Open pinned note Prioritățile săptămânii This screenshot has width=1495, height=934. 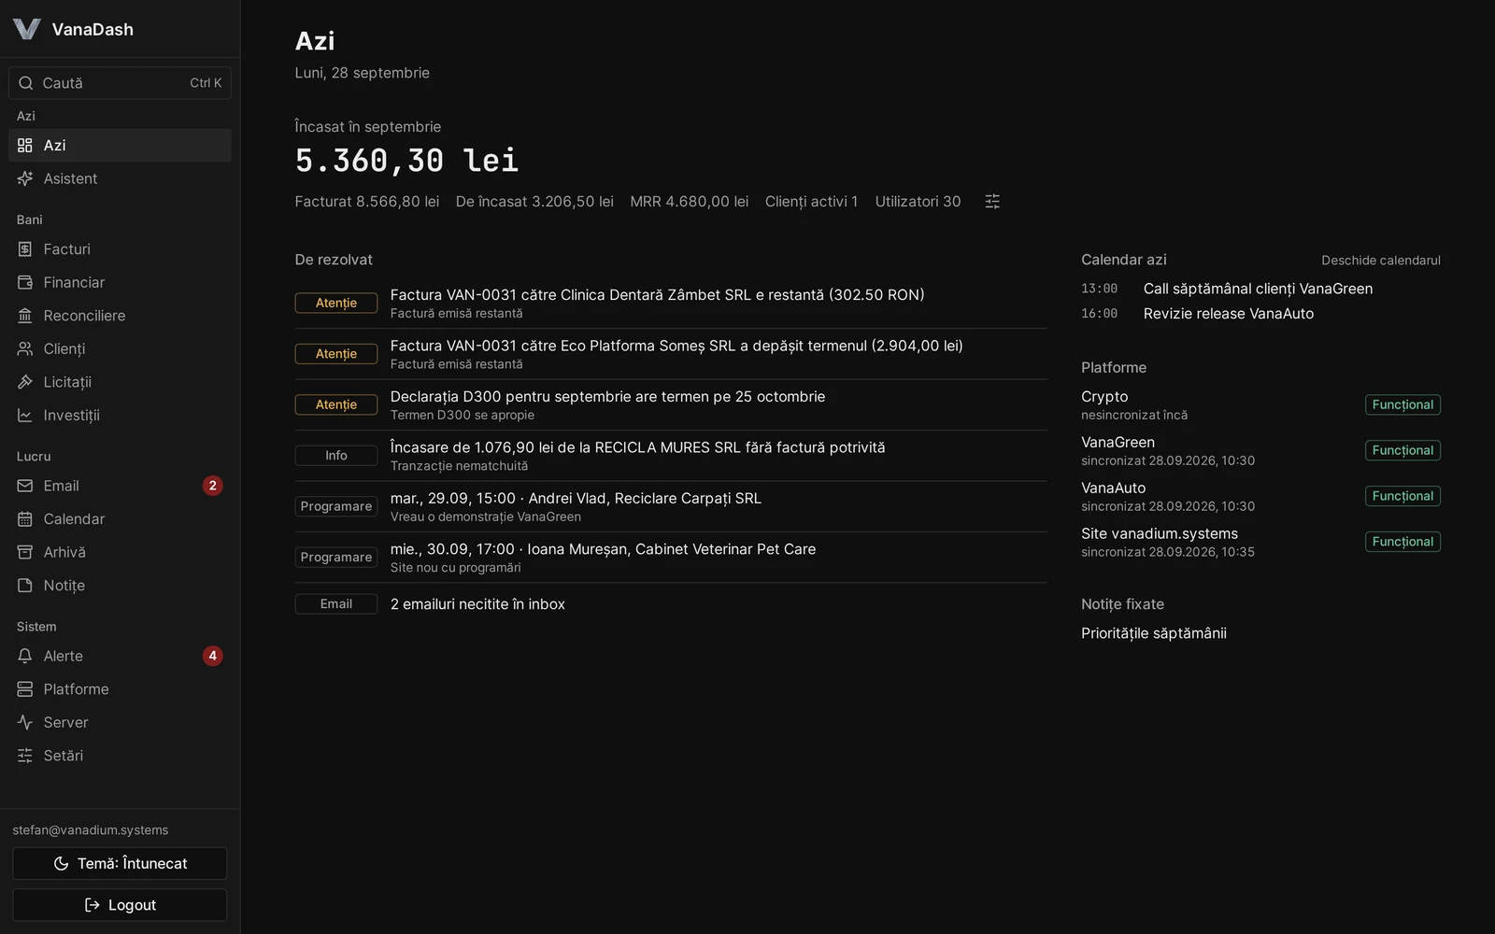click(x=1154, y=633)
